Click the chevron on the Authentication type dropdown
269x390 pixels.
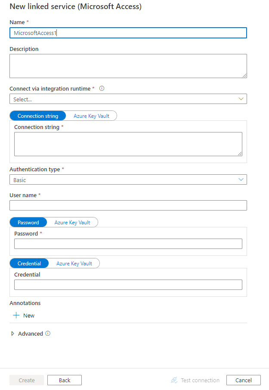[241, 179]
